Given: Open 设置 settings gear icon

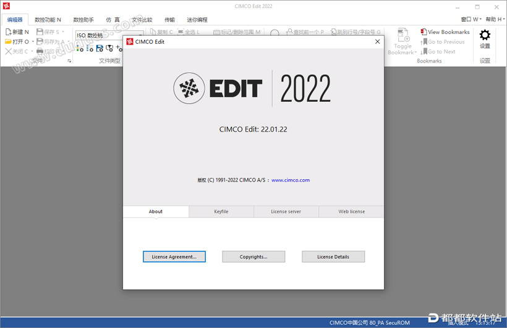Looking at the screenshot, I should coord(485,35).
